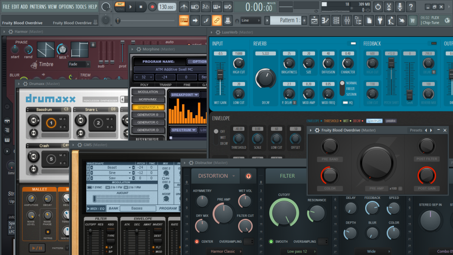This screenshot has height=255, width=453.
Task: Open the audio editor scissors icon
Action: pyautogui.click(x=389, y=7)
